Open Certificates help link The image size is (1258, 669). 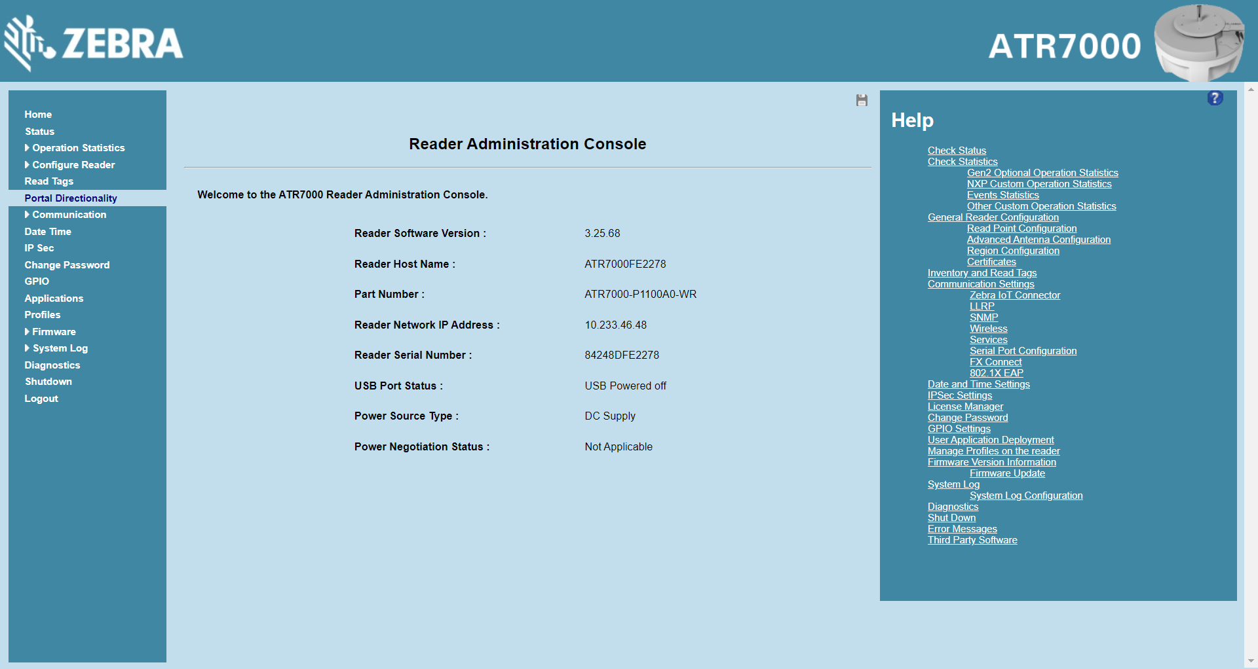click(991, 262)
